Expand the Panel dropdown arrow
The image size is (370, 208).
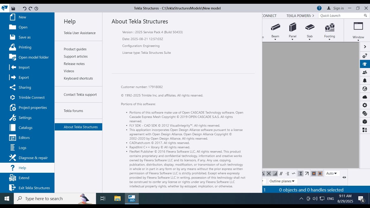click(x=293, y=40)
